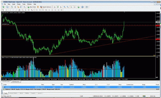This screenshot has height=98, width=161.
Task: Select the Crosshair tool
Action: coord(6,10)
